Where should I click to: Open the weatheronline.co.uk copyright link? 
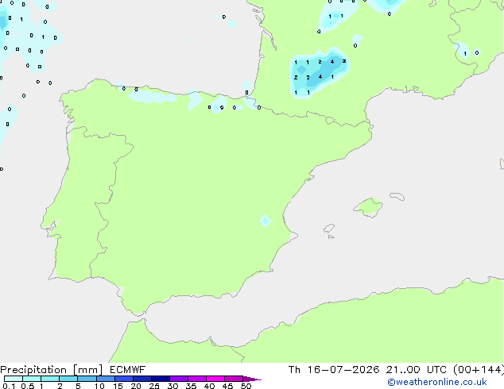pyautogui.click(x=437, y=383)
